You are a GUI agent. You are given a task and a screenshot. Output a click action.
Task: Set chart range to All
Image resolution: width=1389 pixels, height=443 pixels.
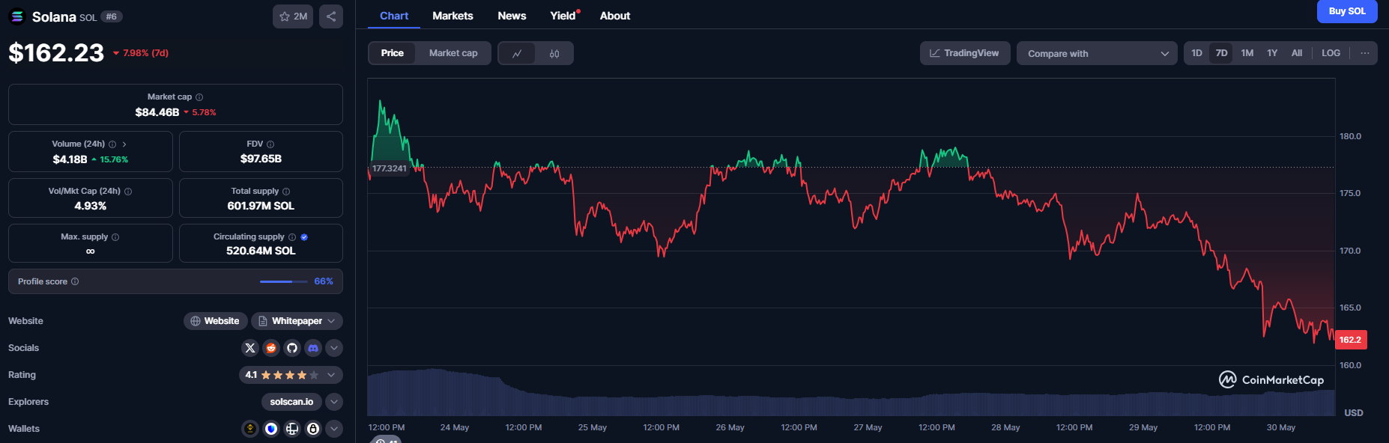1297,53
